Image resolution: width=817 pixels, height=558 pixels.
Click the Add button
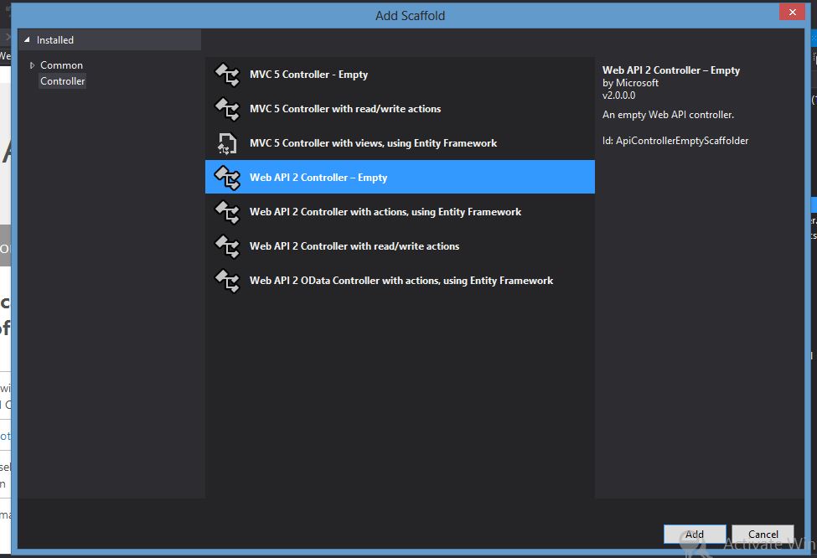(x=695, y=534)
